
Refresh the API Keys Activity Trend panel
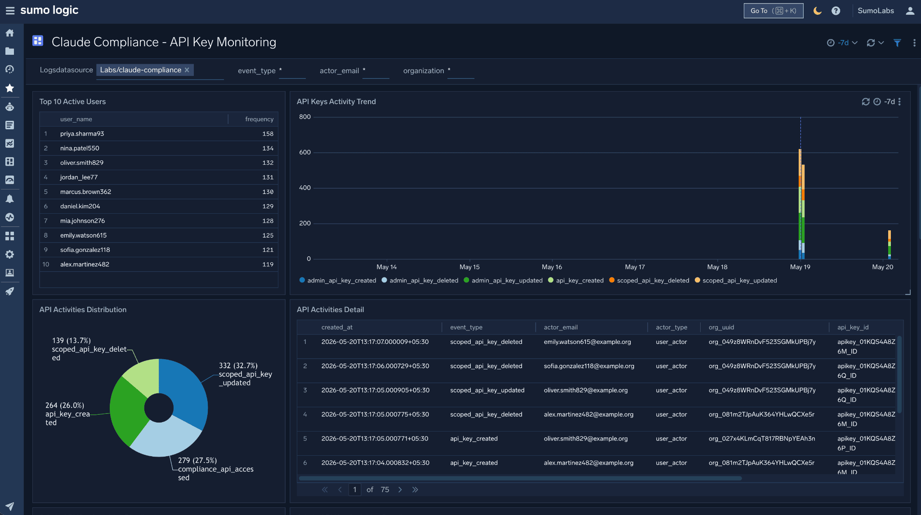tap(866, 102)
